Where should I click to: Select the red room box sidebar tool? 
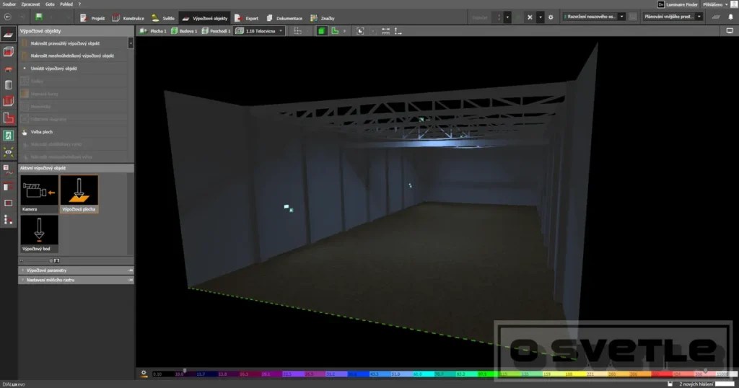[x=8, y=101]
